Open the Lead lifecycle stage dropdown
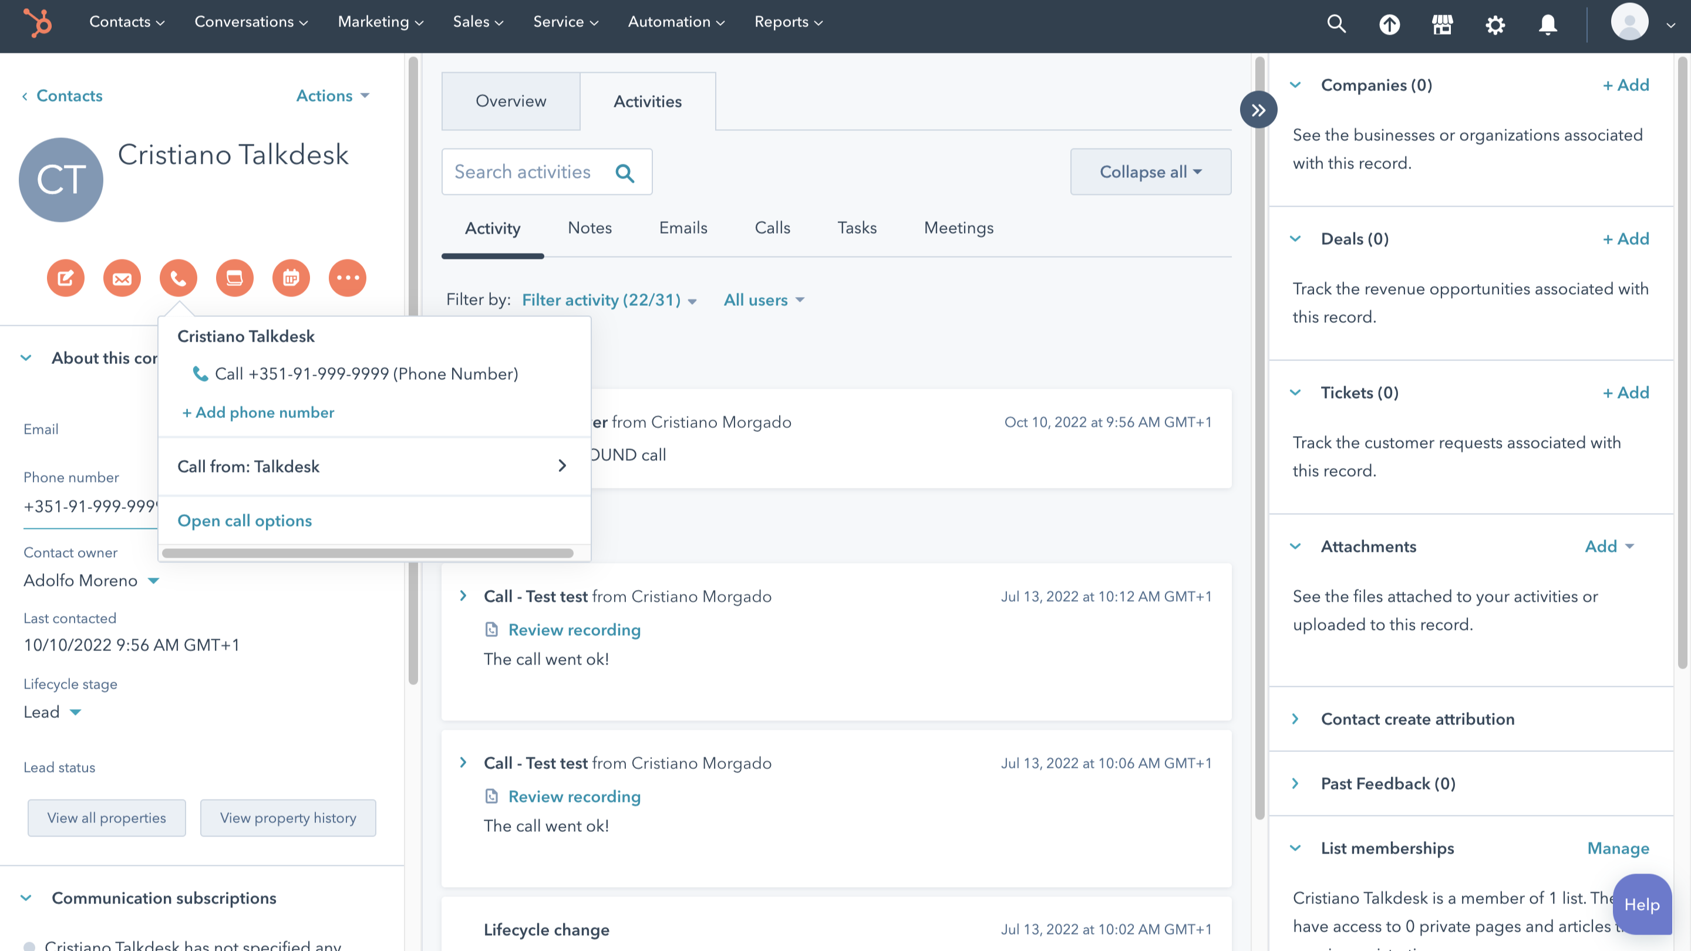The height and width of the screenshot is (951, 1691). click(52, 712)
